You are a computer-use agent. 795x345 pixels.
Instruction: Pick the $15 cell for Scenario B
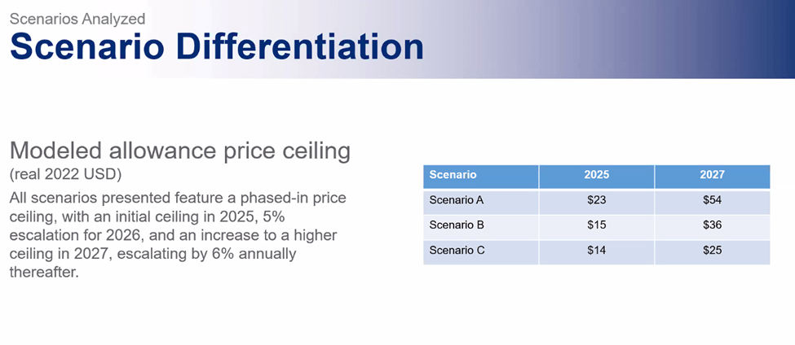[x=596, y=225]
